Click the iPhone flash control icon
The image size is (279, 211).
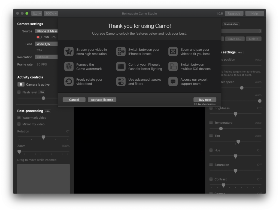tap(121, 67)
